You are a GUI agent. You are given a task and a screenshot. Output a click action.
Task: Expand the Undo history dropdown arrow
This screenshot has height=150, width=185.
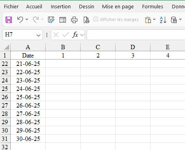27,19
